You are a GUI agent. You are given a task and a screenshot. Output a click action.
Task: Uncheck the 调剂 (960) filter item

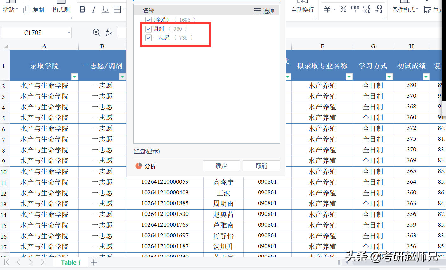tap(148, 29)
